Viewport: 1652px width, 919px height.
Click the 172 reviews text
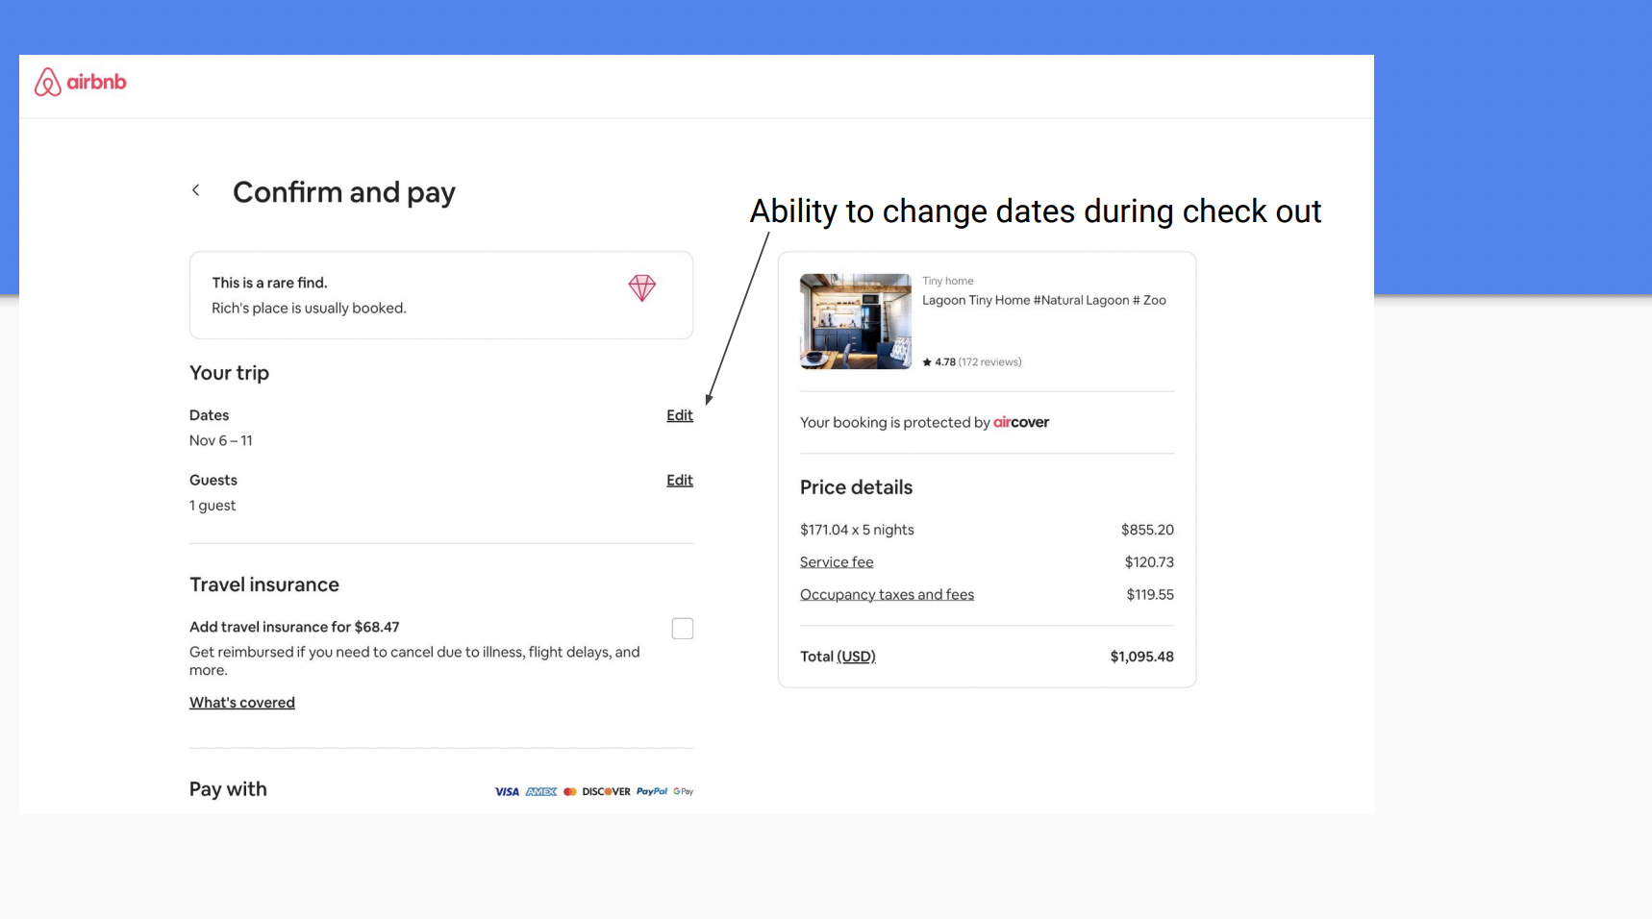(990, 362)
